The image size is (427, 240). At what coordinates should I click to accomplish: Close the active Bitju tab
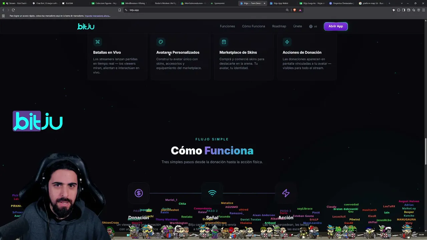coord(265,3)
